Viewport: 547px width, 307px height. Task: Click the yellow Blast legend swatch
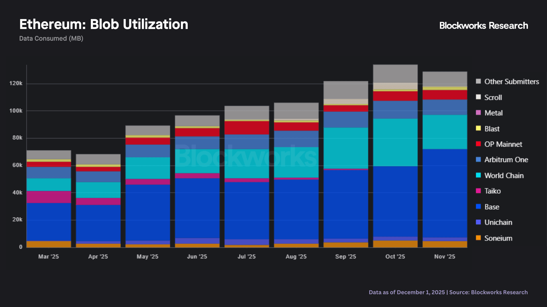point(478,128)
